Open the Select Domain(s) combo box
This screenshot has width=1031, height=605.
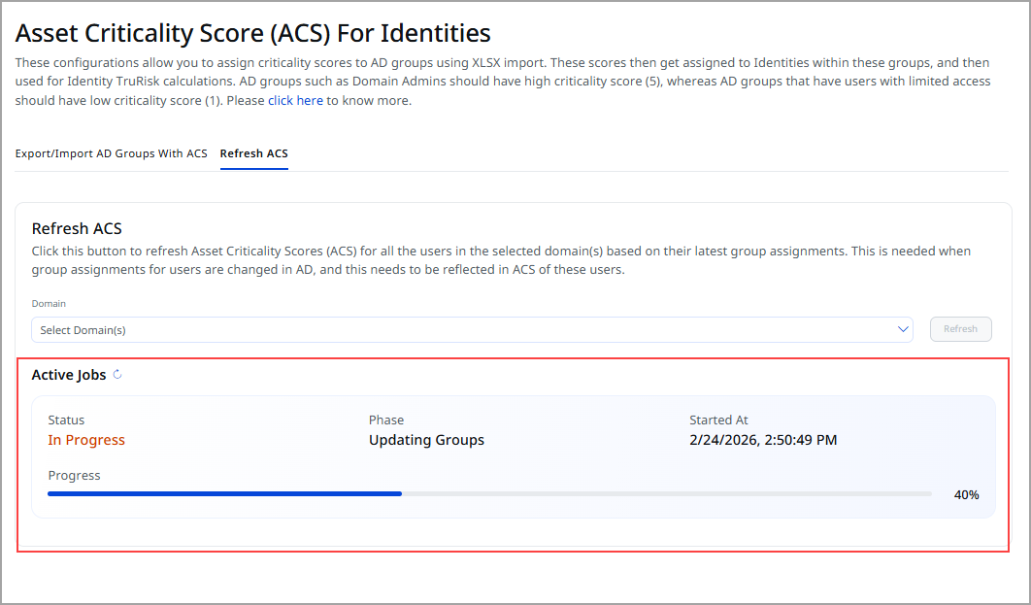pos(466,330)
